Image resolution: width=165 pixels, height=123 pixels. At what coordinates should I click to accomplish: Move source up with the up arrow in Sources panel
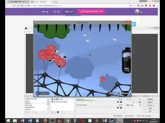point(61,112)
